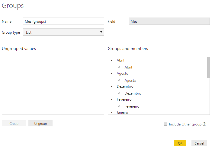212x150 pixels.
Task: Select the Fevereiro member item
Action: [132, 106]
